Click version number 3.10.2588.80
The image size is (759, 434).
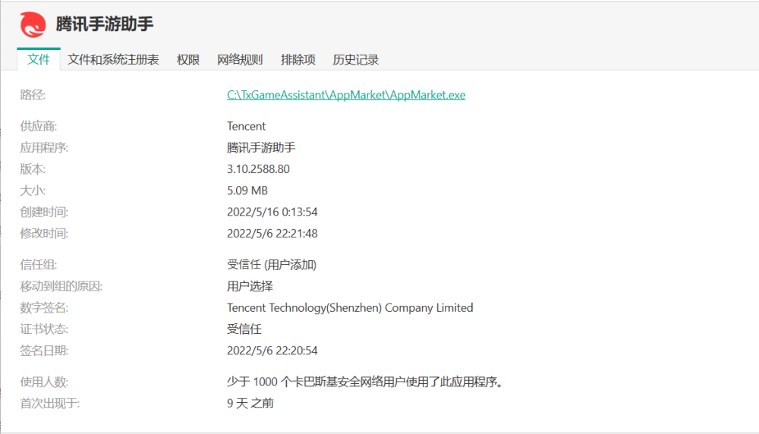pos(259,169)
